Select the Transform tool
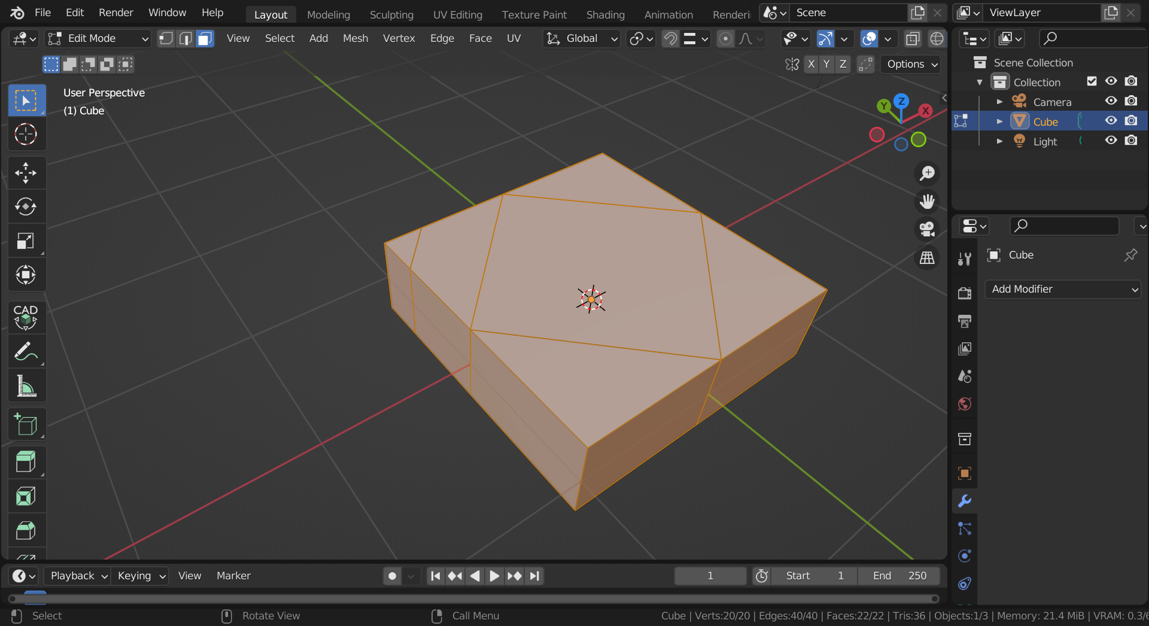This screenshot has height=626, width=1149. (x=26, y=275)
